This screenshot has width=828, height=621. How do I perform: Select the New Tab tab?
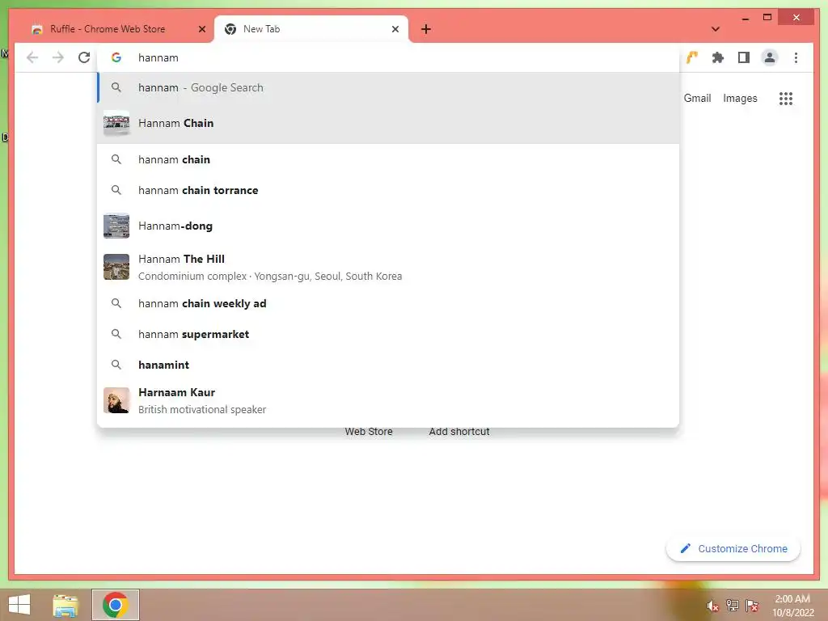point(311,29)
